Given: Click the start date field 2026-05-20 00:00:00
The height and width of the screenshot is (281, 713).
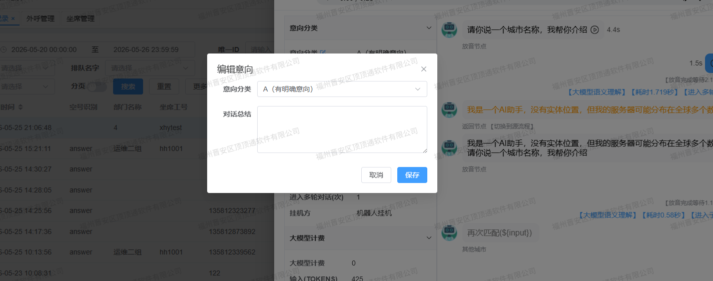Looking at the screenshot, I should pyautogui.click(x=44, y=49).
